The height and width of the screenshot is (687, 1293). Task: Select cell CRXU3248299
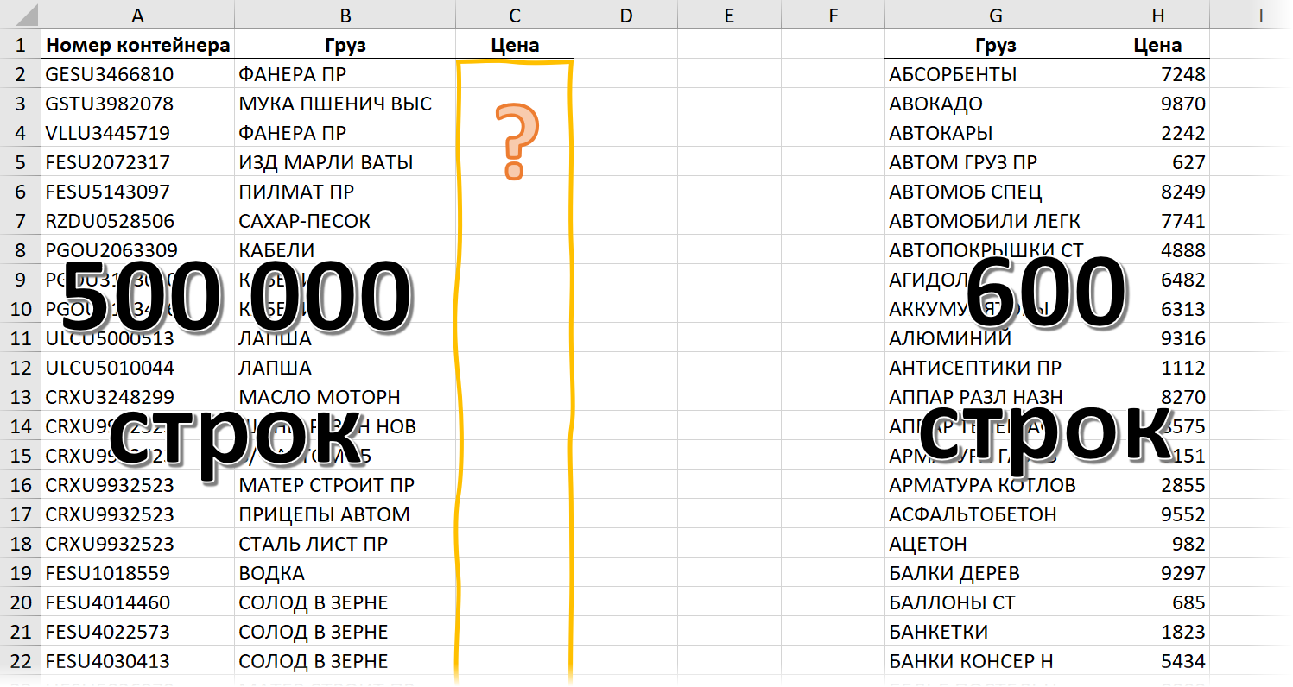(x=137, y=397)
